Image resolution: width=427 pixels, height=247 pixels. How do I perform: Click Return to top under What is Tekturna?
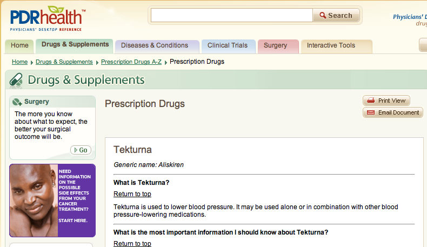132,194
